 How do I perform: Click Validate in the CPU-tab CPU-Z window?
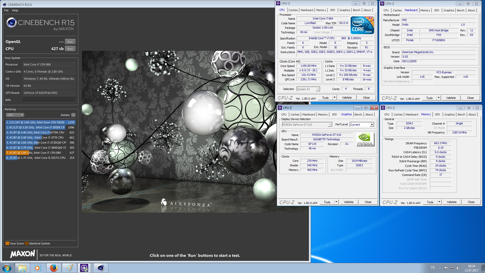(347, 98)
